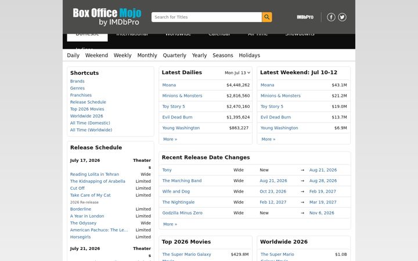Select the Seasons tab
Viewport: 418px width, 261px height.
tap(222, 56)
